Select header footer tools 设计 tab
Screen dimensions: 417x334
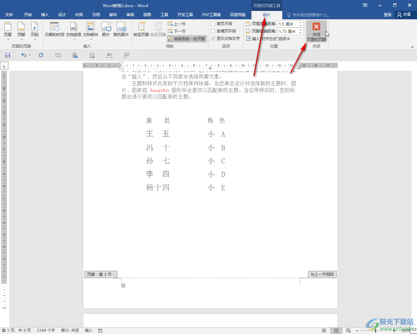267,15
